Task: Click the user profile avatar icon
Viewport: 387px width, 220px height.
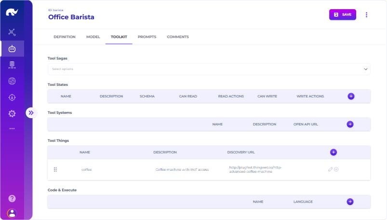Action: [12, 213]
